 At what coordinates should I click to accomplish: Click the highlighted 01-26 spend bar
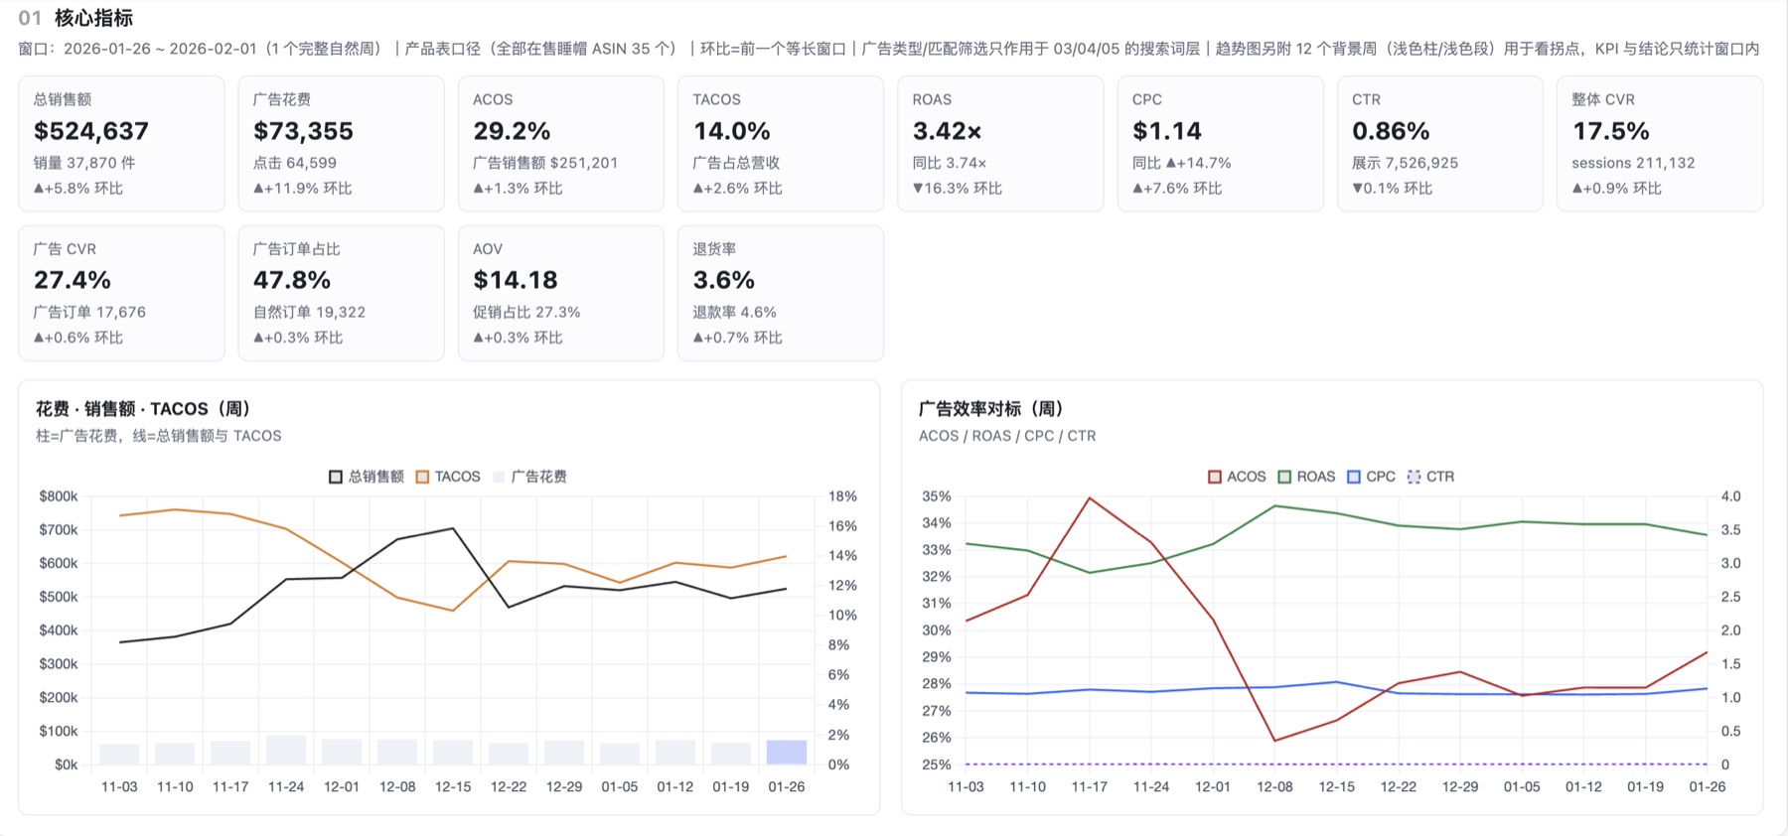[x=787, y=753]
